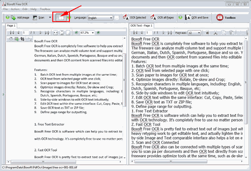Go to next page in image pane

pyautogui.click(x=41, y=32)
